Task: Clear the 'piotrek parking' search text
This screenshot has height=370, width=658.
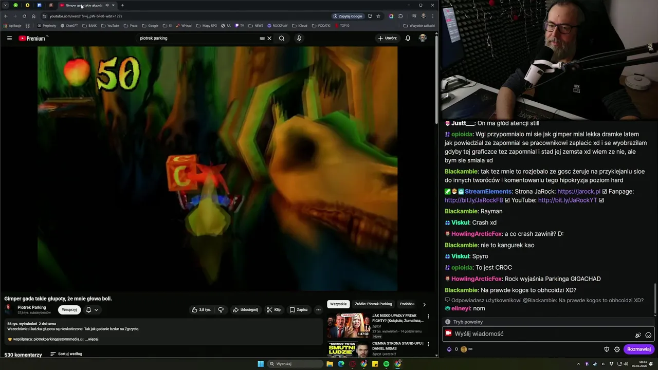Action: [x=269, y=38]
